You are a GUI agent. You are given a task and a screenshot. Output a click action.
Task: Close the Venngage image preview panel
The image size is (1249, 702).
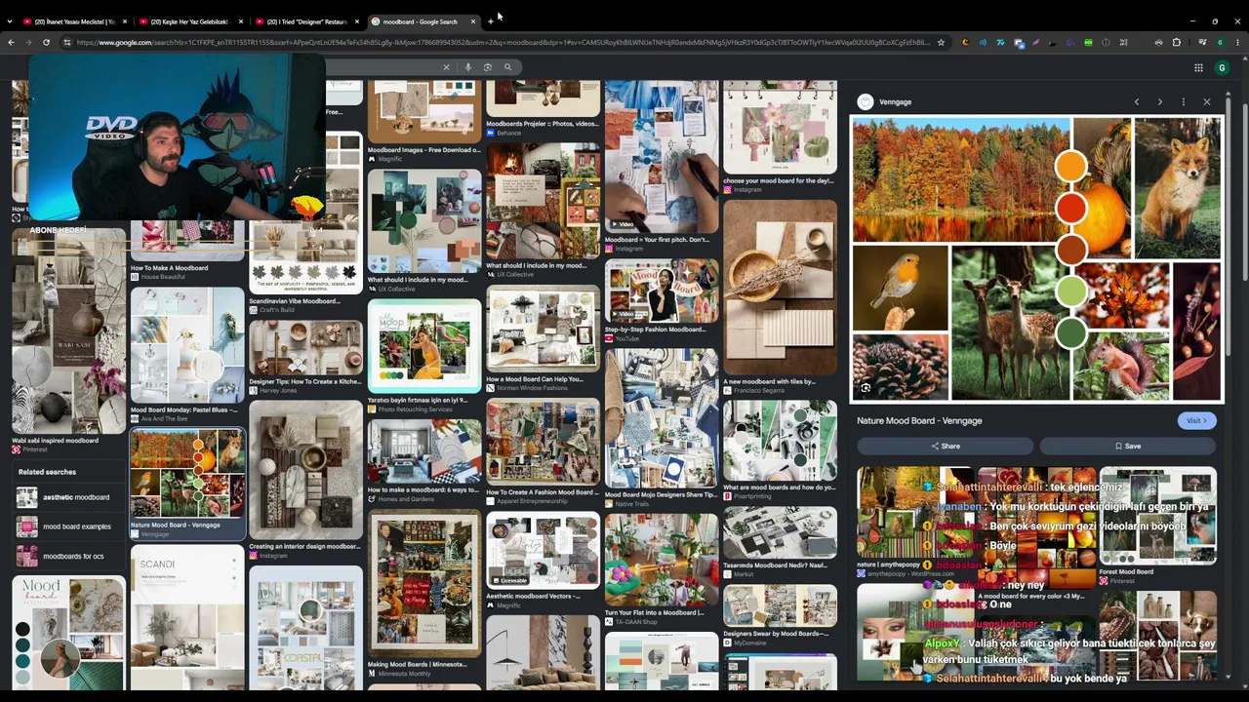click(1207, 101)
